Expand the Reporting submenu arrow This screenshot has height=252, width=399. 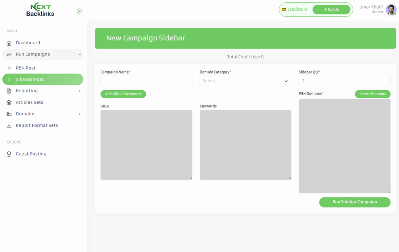[x=79, y=91]
